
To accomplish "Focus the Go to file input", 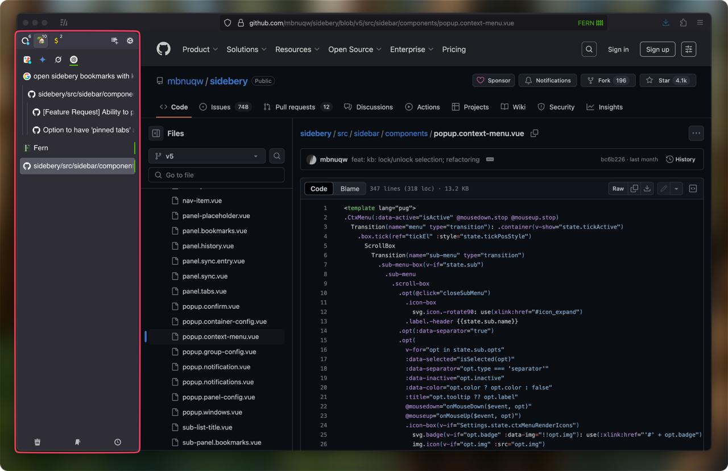I will [217, 175].
